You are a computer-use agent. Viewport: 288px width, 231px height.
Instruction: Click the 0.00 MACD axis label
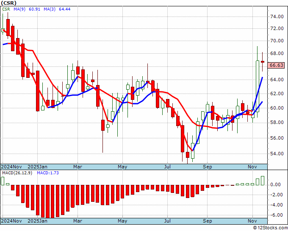click(275, 184)
